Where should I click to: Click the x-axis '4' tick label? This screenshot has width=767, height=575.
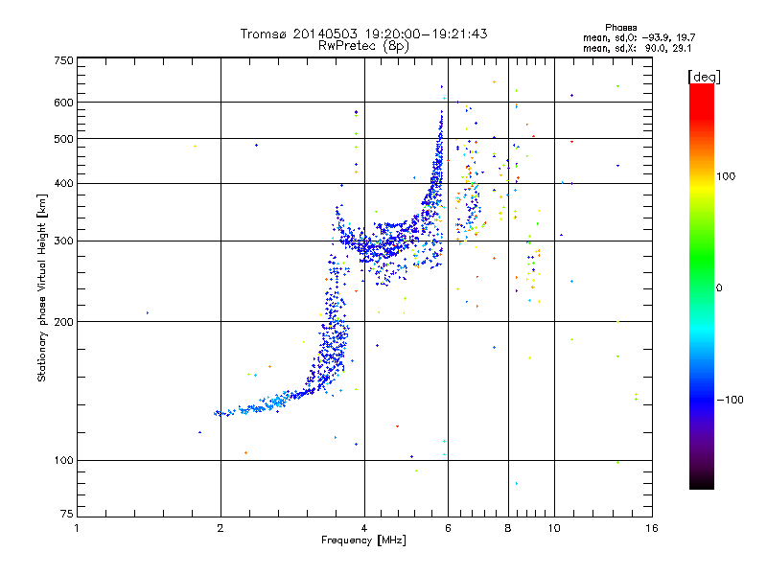click(x=364, y=528)
